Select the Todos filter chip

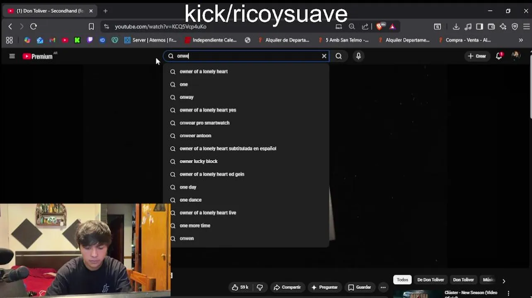(402, 280)
